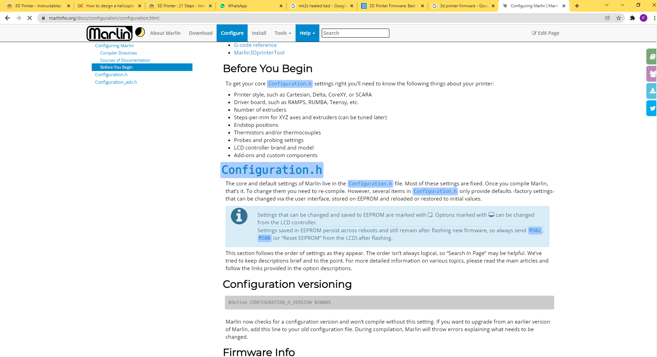This screenshot has width=657, height=357.
Task: Close the mk2s heated bed tab
Action: point(352,6)
